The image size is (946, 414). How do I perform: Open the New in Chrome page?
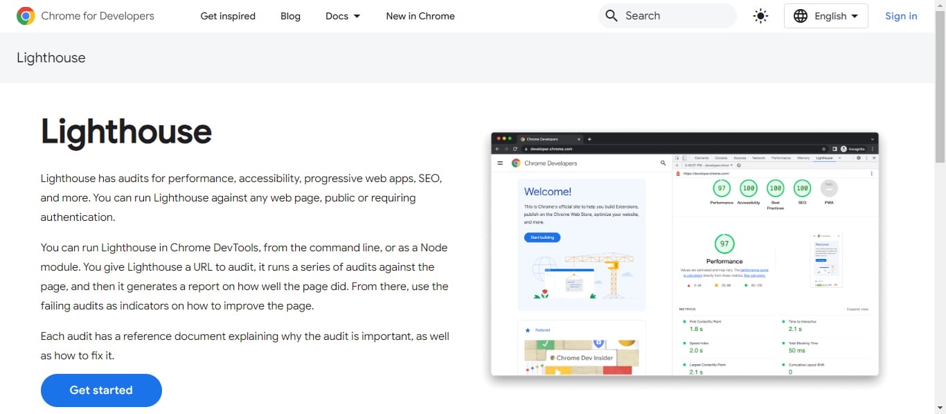420,16
